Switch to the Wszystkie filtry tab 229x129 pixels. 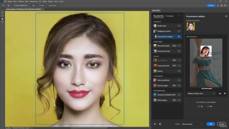pos(159,16)
